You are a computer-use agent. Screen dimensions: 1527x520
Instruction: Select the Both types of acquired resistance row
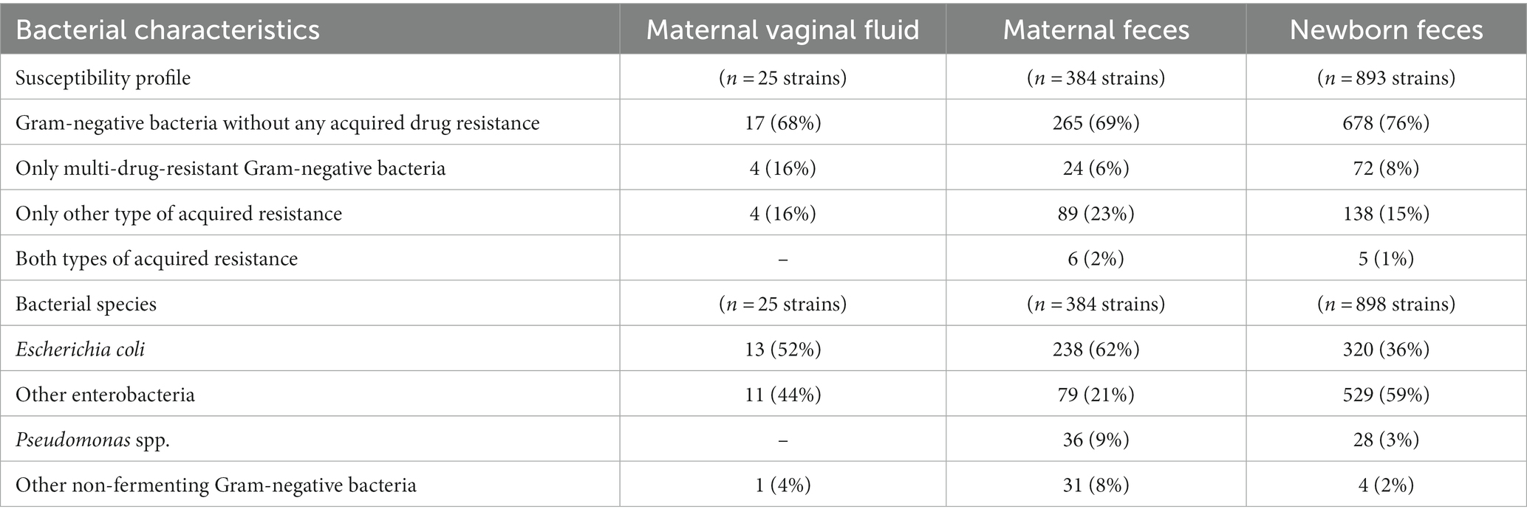pos(763,258)
